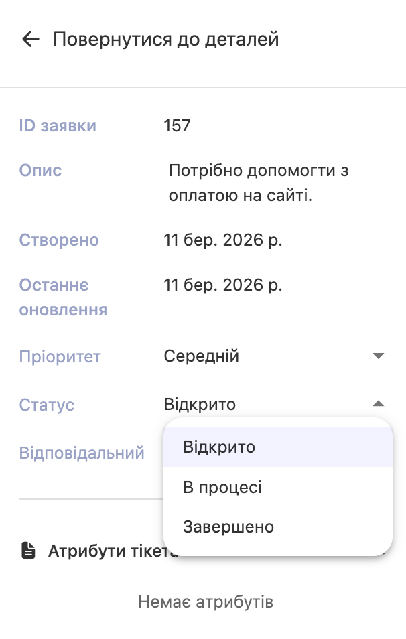Image resolution: width=406 pixels, height=639 pixels.
Task: Collapse the Статус dropdown via the upward arrow
Action: (x=379, y=403)
